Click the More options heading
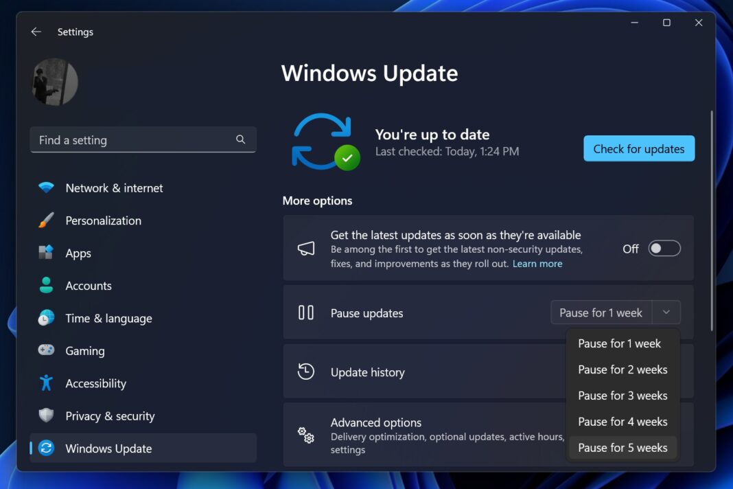This screenshot has height=489, width=733. pos(317,201)
